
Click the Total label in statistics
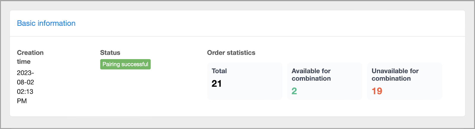click(219, 71)
